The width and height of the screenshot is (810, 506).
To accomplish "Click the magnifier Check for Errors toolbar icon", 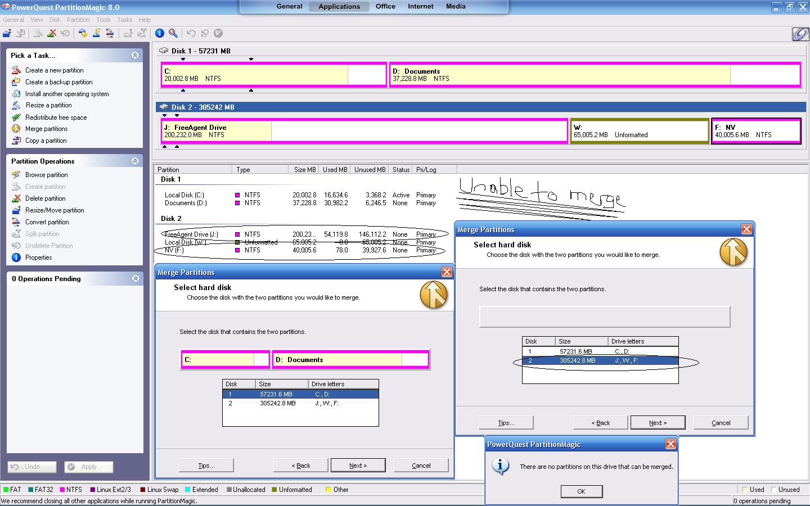I will (x=173, y=33).
